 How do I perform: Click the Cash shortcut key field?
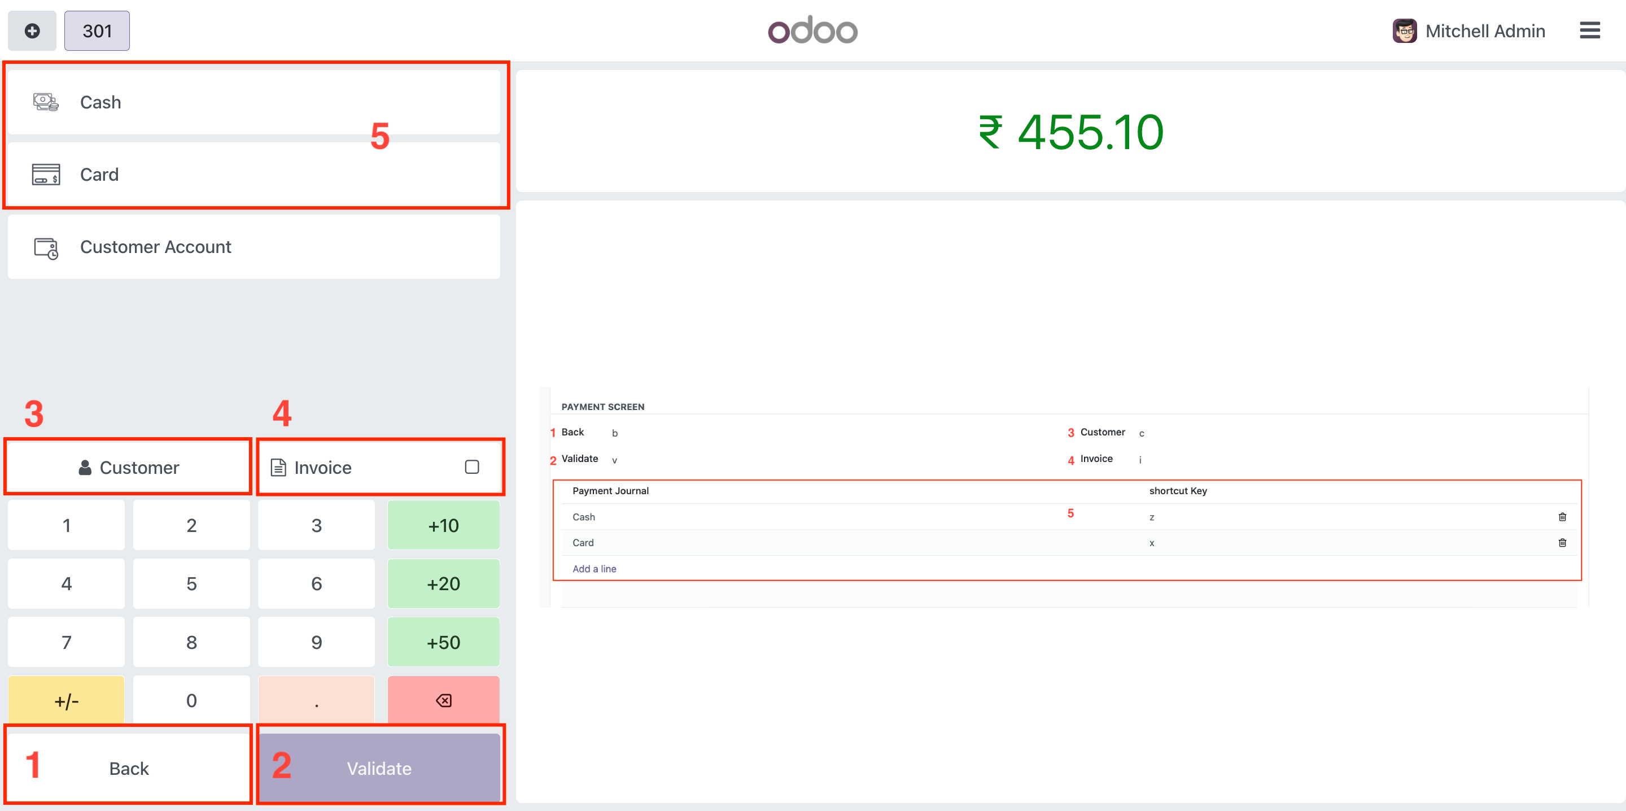click(1151, 517)
